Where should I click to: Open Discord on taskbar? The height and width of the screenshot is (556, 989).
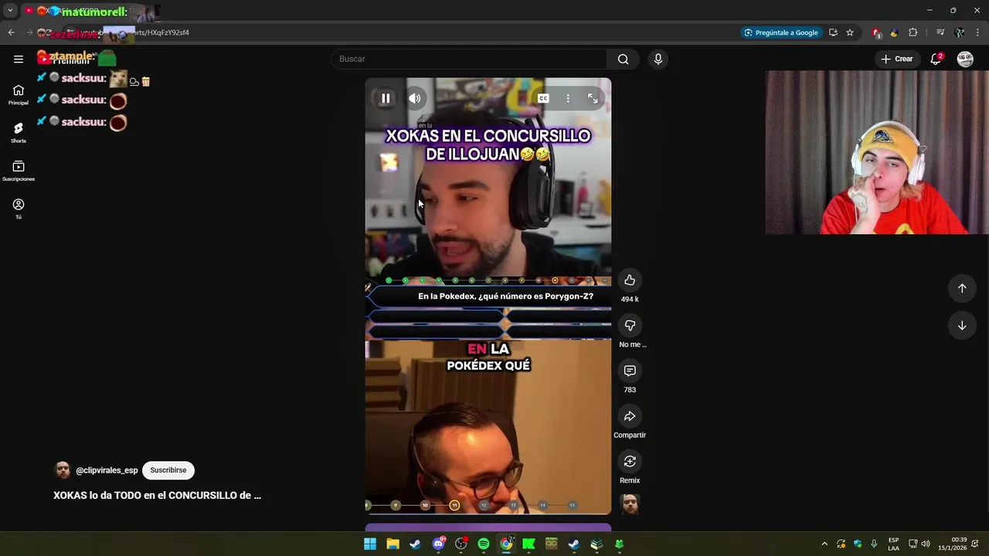coord(438,544)
